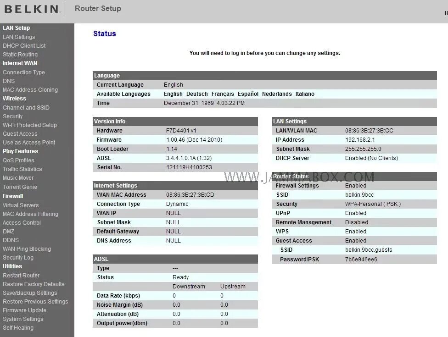The height and width of the screenshot is (337, 448).
Task: Go to Static Routing page
Action: [x=20, y=54]
